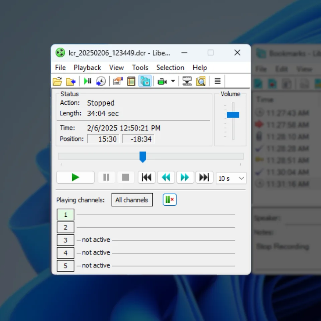Close the player window
The height and width of the screenshot is (321, 321).
237,52
